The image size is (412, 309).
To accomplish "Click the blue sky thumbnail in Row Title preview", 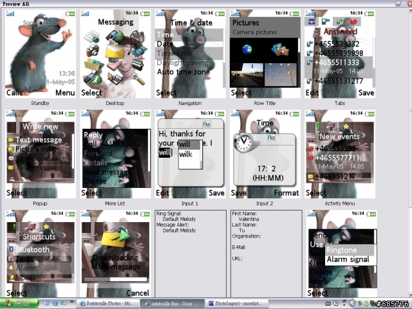I will point(281,75).
